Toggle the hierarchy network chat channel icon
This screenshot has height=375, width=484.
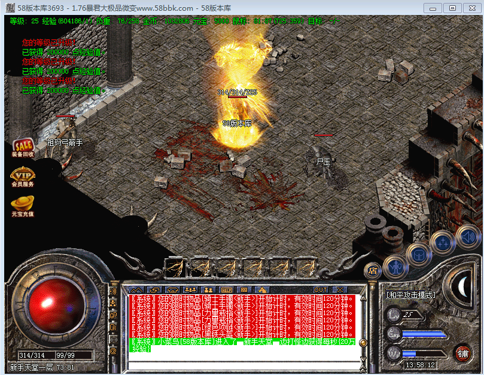(x=113, y=303)
